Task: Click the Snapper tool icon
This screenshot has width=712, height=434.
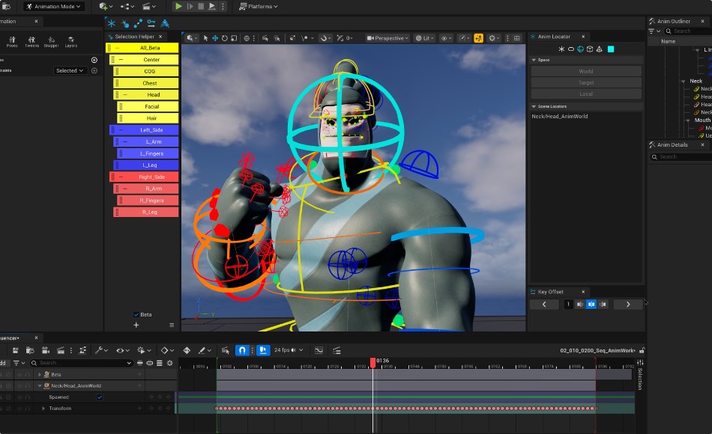Action: pyautogui.click(x=51, y=40)
